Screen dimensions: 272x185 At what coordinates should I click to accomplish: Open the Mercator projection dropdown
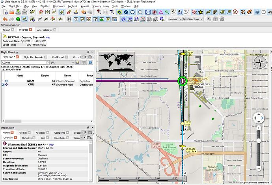tap(175, 19)
